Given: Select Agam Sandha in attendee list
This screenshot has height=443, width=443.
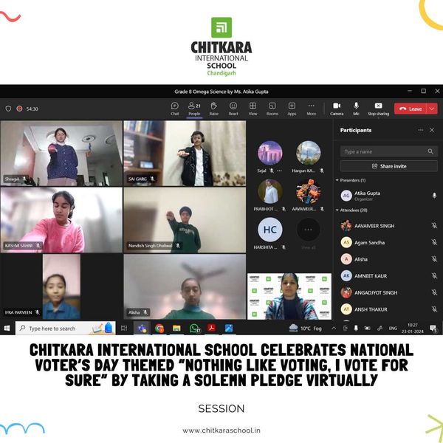Looking at the screenshot, I should tap(389, 242).
